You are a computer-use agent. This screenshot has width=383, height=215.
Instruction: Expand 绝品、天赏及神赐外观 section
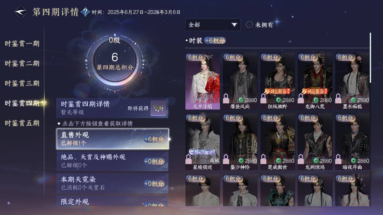click(113, 161)
